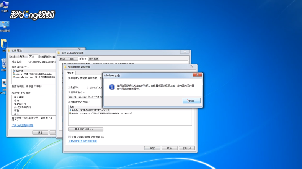Viewport: 302px width, 169px height.
Task: Open the 控制面板 desktop icon
Action: pos(5,26)
